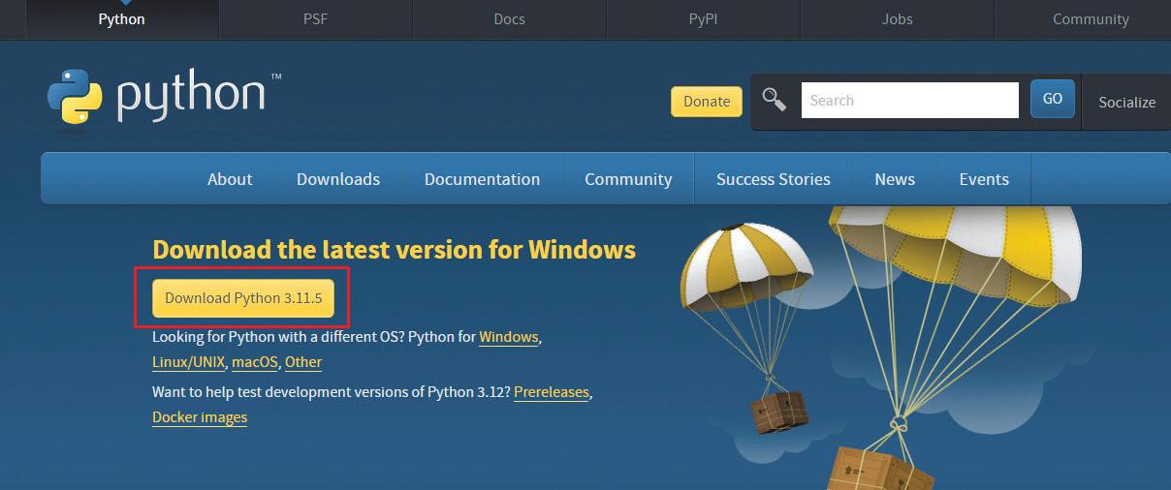The image size is (1171, 490).
Task: Click the GO search button
Action: 1053,99
